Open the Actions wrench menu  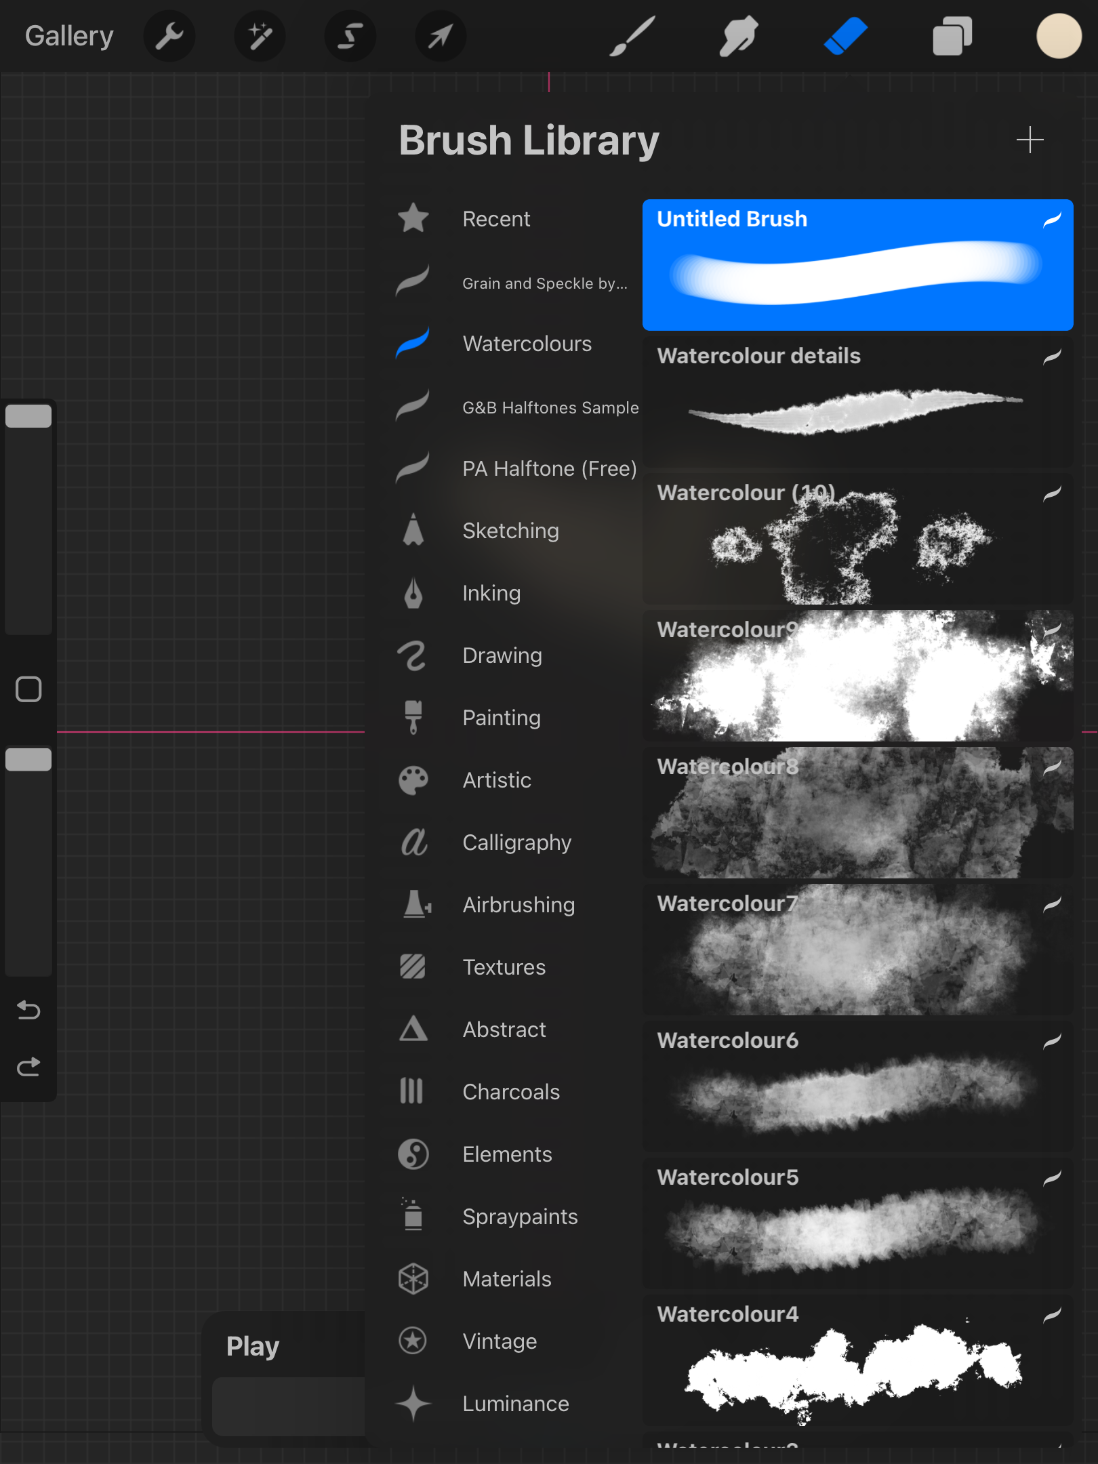[169, 37]
